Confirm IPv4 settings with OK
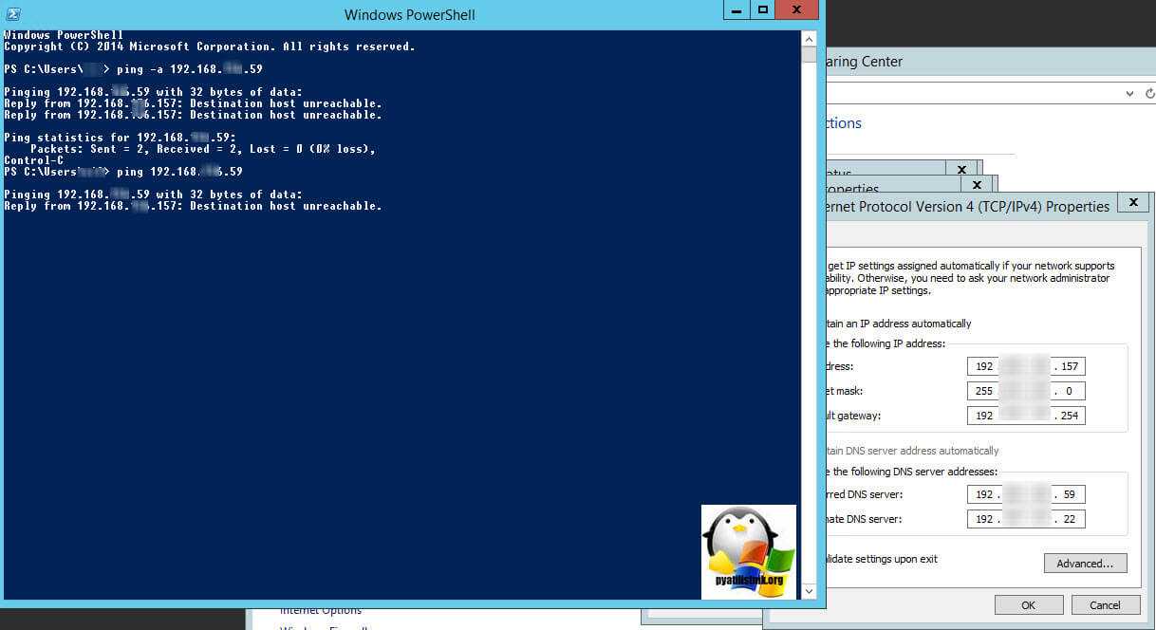Image resolution: width=1156 pixels, height=630 pixels. point(1029,604)
